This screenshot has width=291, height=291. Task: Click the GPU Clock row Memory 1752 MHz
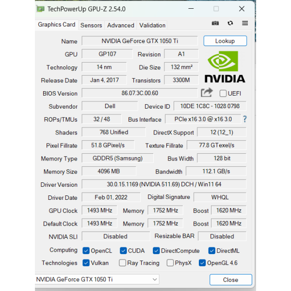pyautogui.click(x=165, y=210)
